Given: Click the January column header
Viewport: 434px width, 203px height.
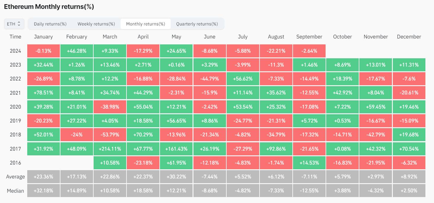Looking at the screenshot, I should [43, 37].
